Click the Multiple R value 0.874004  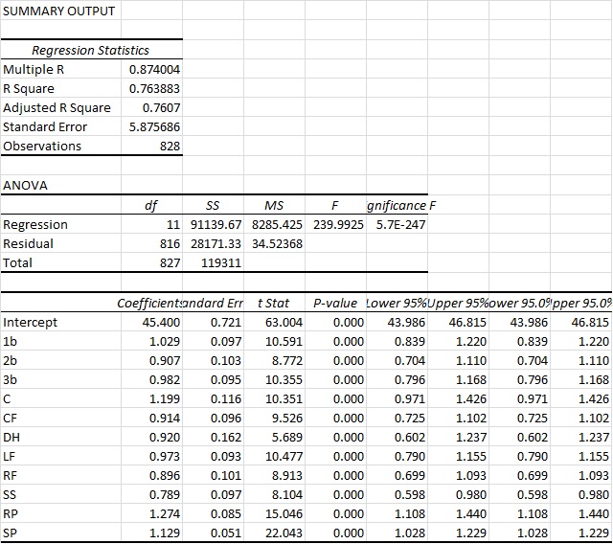pyautogui.click(x=154, y=69)
